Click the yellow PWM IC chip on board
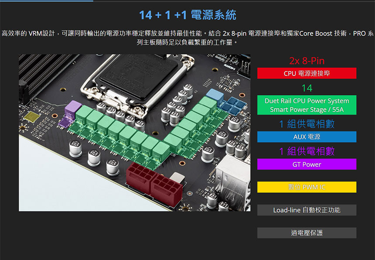375x260 pixels. click(32, 117)
